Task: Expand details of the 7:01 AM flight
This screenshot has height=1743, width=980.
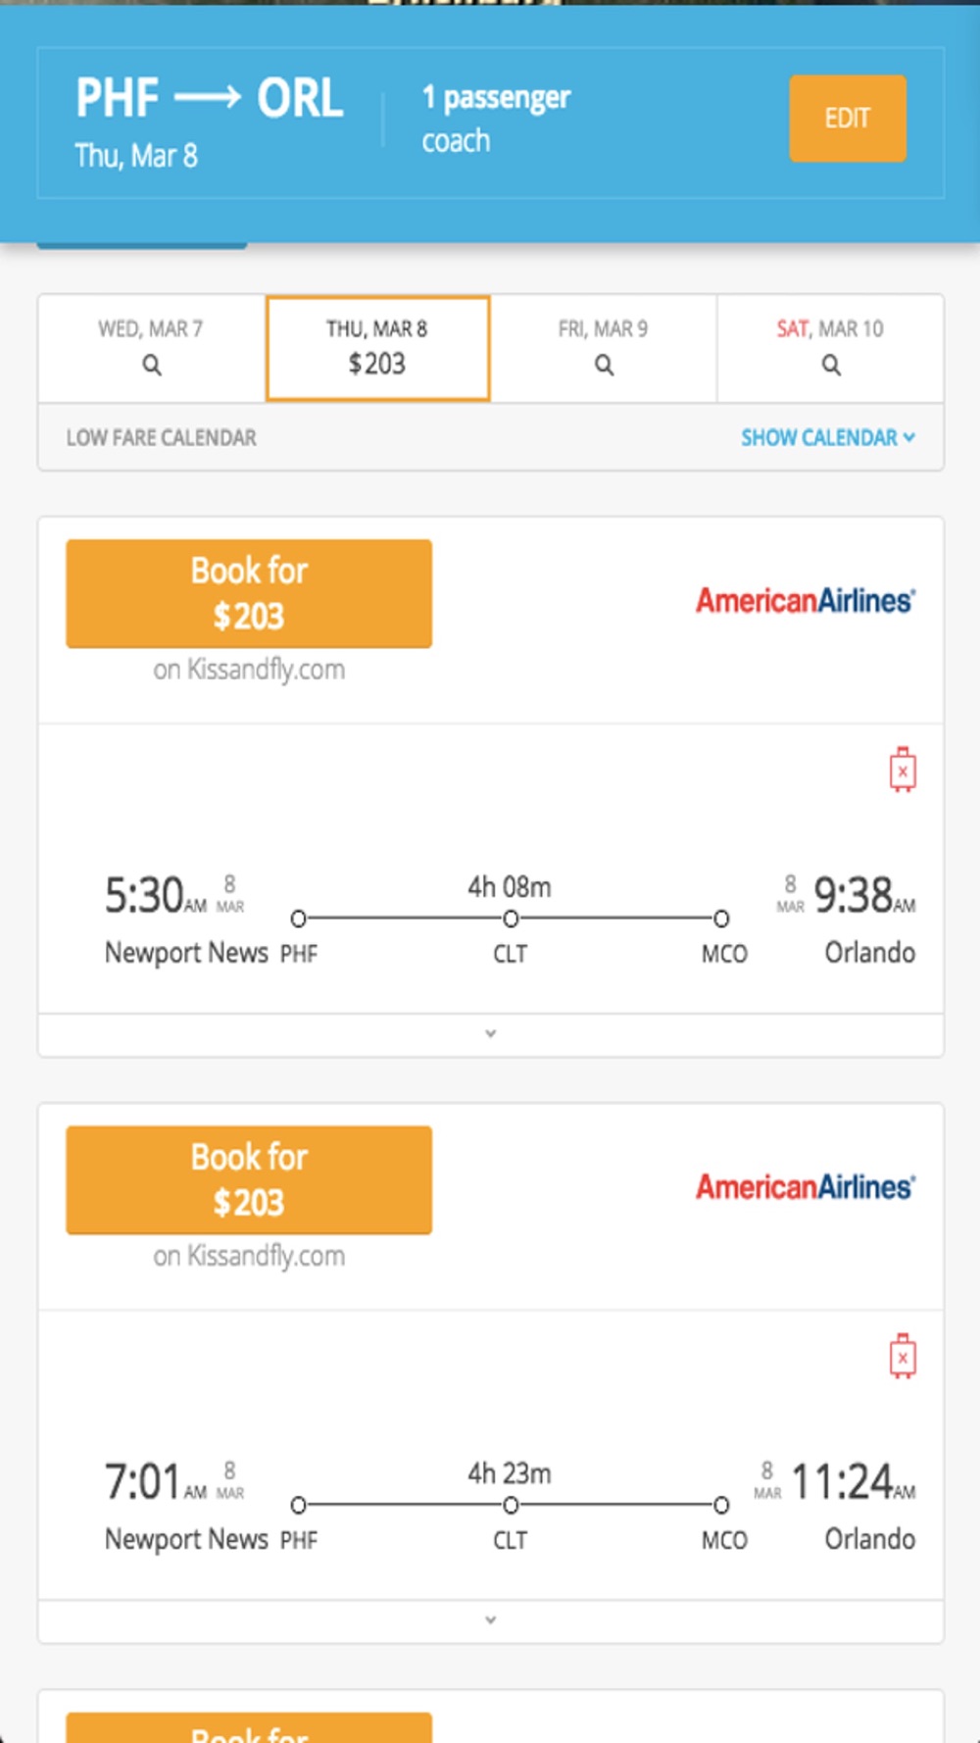Action: 491,1620
